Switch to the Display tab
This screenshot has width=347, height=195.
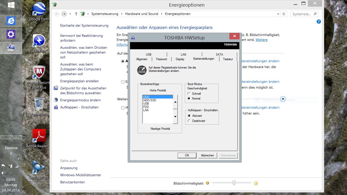coord(180,59)
